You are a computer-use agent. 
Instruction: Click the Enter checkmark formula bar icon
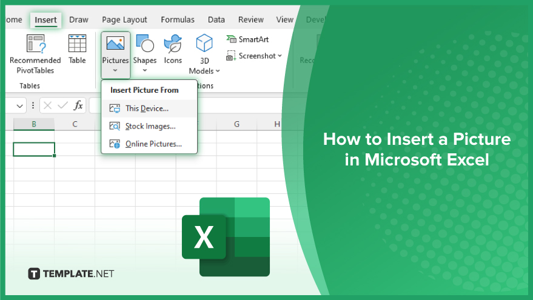coord(62,105)
